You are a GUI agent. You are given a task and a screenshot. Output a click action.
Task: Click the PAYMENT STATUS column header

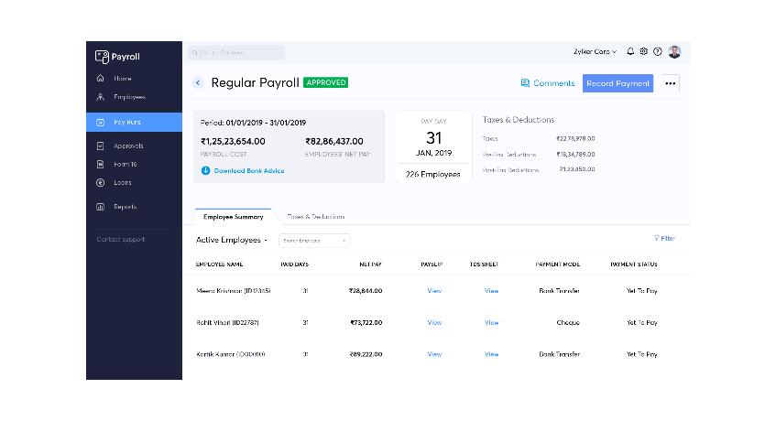pos(633,264)
